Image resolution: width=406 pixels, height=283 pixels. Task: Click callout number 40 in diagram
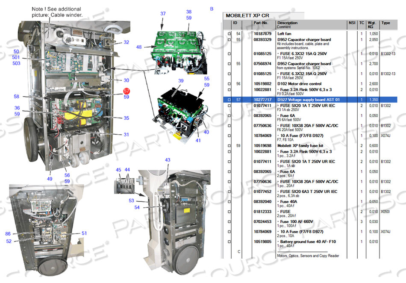point(206,132)
